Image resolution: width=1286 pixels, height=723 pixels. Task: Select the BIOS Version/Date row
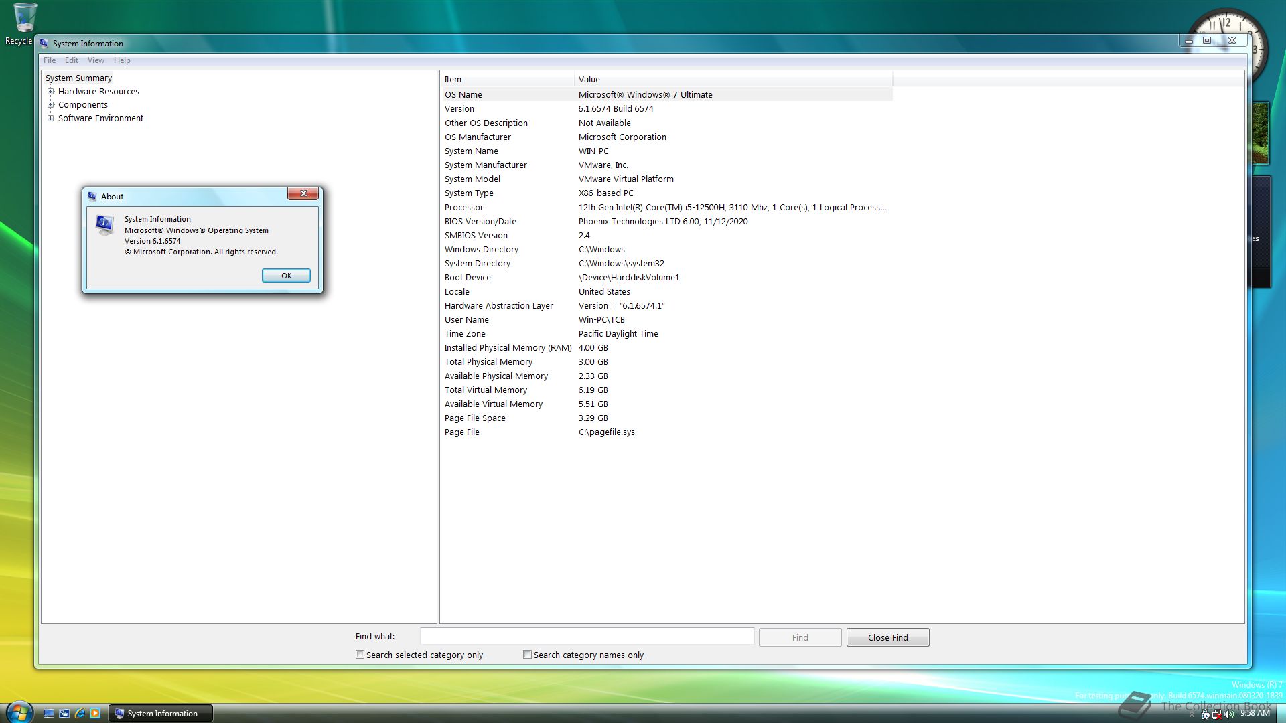(x=666, y=222)
